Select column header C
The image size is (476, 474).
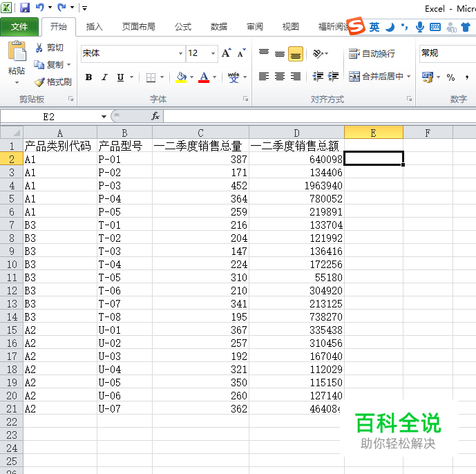pyautogui.click(x=200, y=133)
